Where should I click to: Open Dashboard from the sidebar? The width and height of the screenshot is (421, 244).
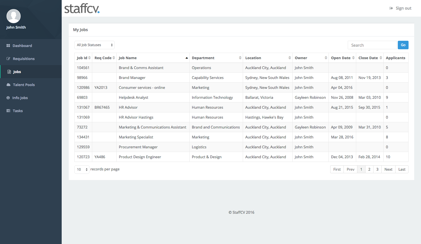31,46
